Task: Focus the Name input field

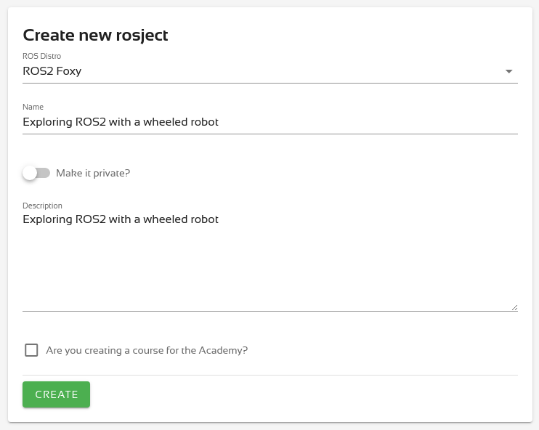Action: click(269, 122)
